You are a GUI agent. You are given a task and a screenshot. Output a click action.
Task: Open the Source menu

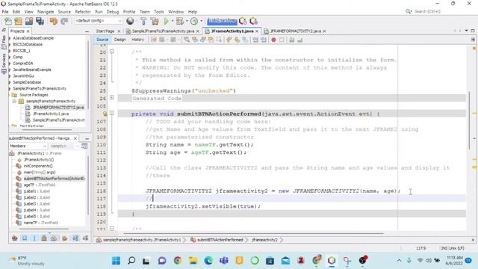(64, 12)
